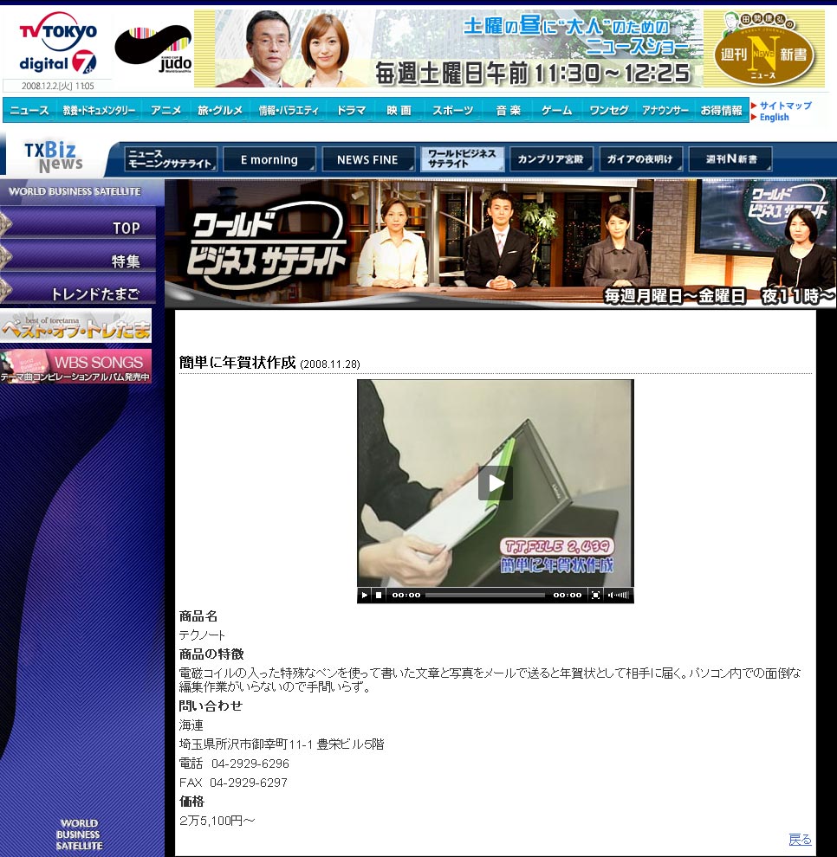
Task: Open the 週刊N新書 program tab
Action: click(730, 159)
